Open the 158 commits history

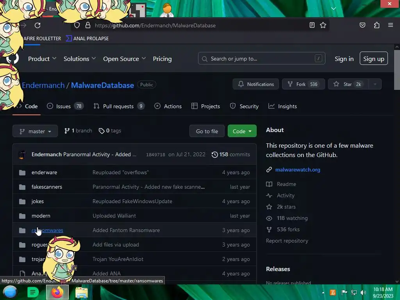tap(230, 154)
